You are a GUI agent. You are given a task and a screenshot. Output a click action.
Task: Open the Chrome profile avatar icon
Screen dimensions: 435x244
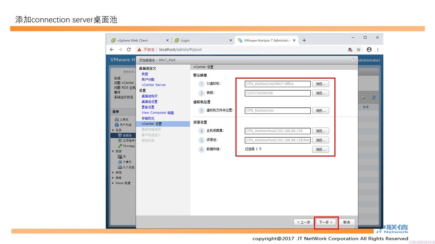[x=369, y=49]
